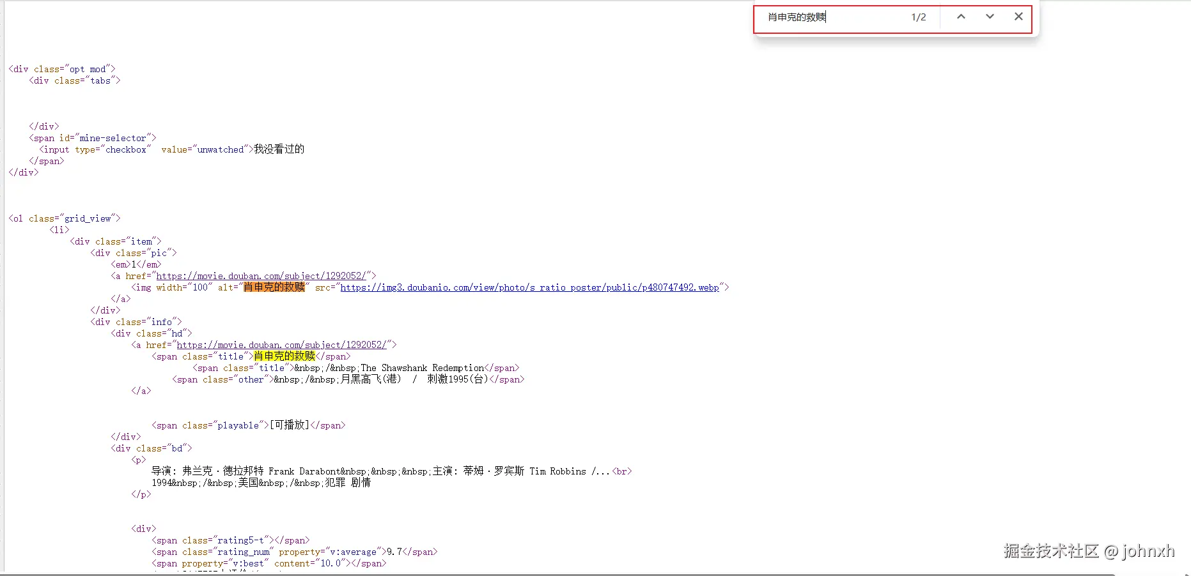Click the img3.doubanio.com URL in the src attribute
The image size is (1191, 576).
[529, 287]
